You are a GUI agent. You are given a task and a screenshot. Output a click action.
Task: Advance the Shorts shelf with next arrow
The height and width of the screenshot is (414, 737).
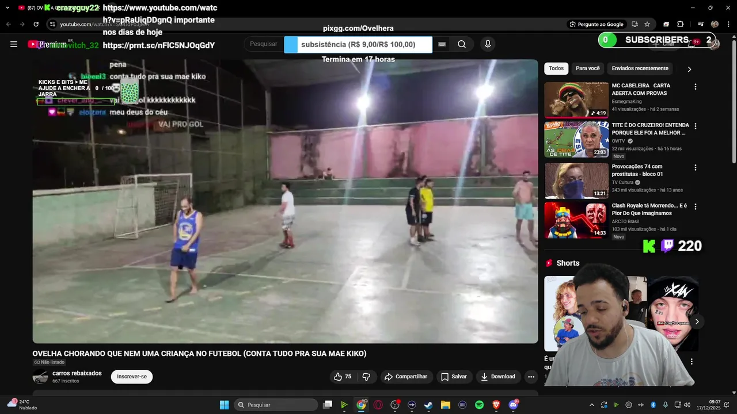pyautogui.click(x=697, y=321)
